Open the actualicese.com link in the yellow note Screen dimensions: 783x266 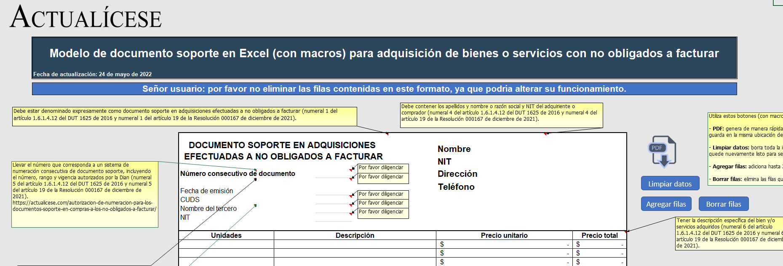click(x=84, y=206)
